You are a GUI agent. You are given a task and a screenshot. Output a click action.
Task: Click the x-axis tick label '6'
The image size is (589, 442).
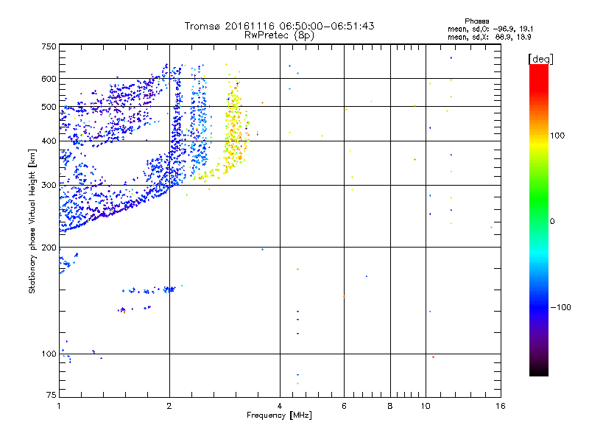pyautogui.click(x=344, y=406)
